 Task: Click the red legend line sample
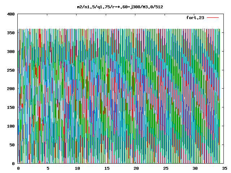click(x=213, y=18)
